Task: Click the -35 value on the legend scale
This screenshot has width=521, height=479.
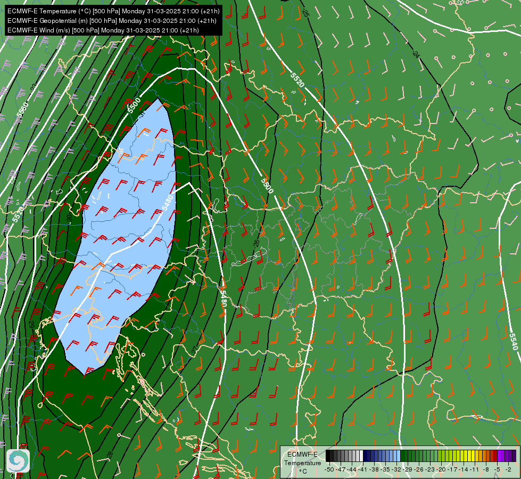Action: 385,470
